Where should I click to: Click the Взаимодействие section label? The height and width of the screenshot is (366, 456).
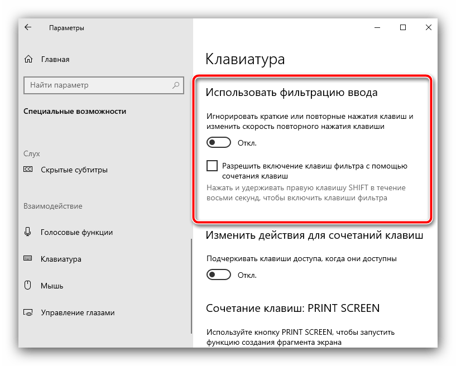click(53, 206)
